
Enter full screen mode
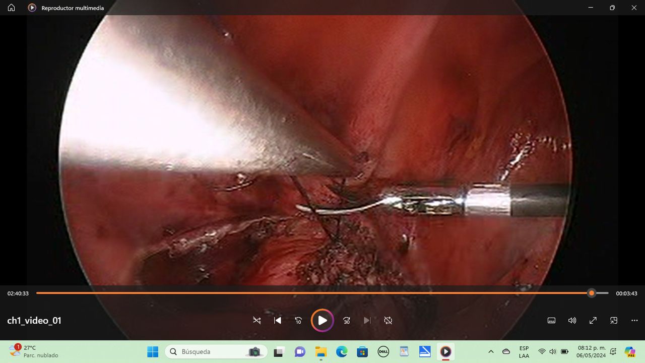pos(593,321)
